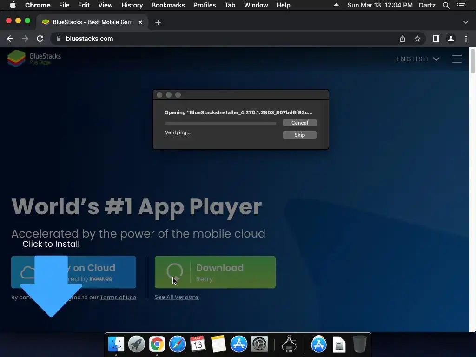Open System Information chip icon in Dock

[289, 344]
